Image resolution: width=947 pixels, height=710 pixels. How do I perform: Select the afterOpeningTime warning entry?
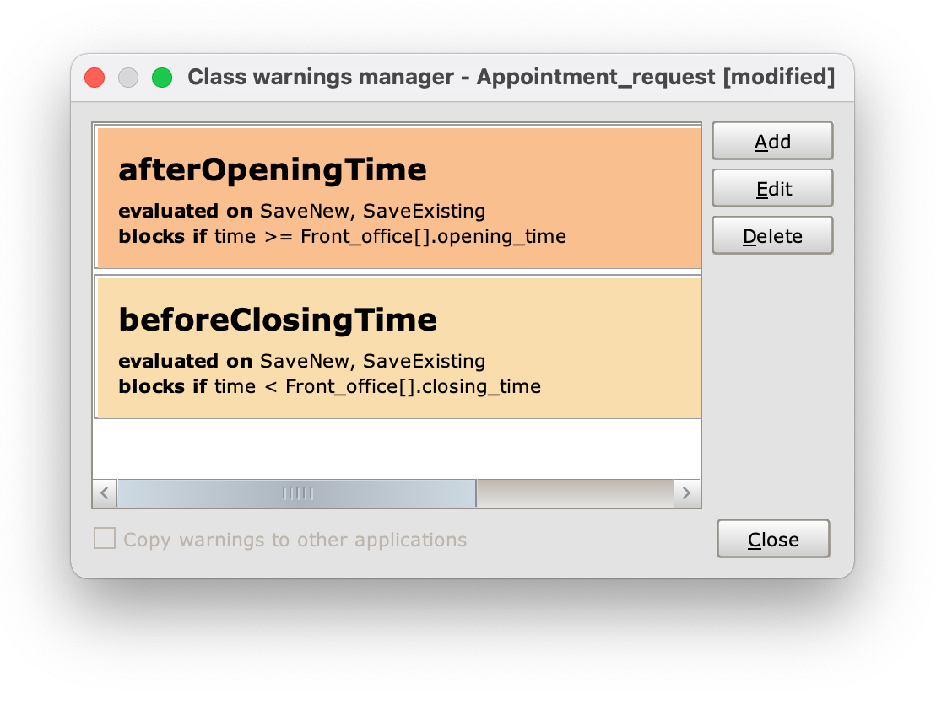point(398,198)
